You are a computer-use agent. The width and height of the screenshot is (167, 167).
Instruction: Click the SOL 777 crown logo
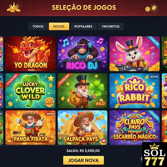pos(155,155)
